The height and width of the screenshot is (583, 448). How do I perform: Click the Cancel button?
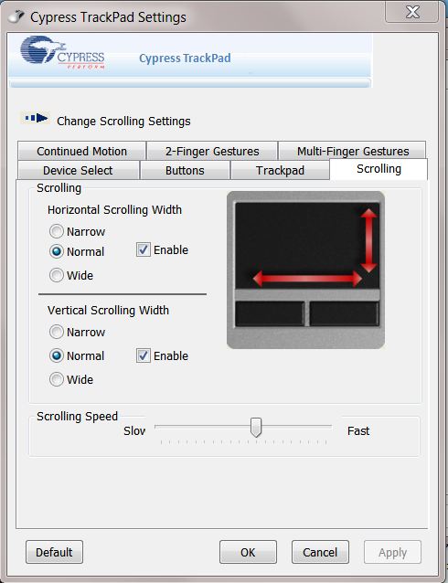tap(320, 552)
